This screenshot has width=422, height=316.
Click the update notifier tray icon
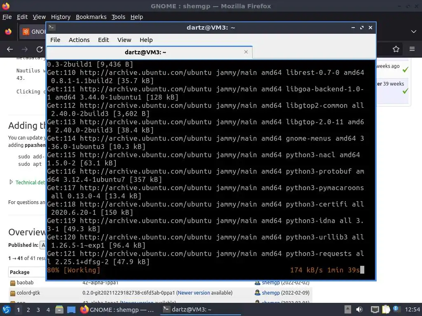pyautogui.click(x=396, y=309)
